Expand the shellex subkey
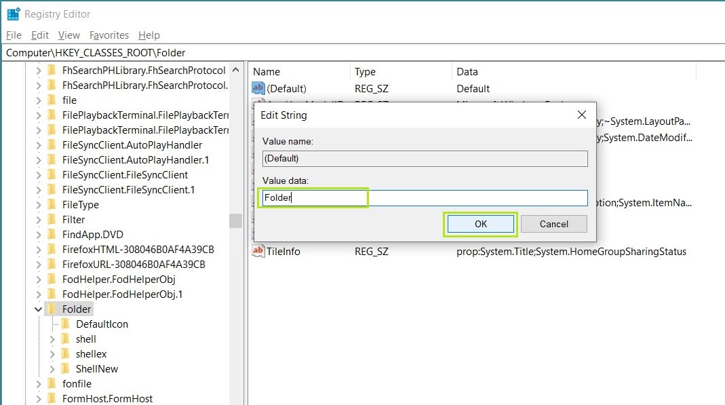 coord(52,353)
